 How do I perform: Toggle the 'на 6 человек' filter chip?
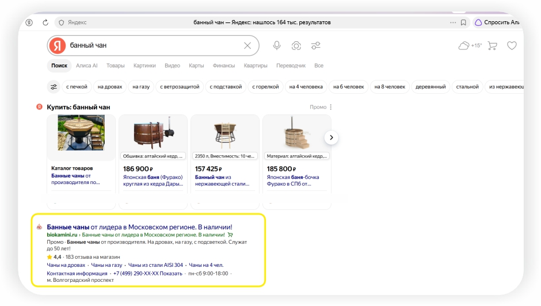click(348, 87)
